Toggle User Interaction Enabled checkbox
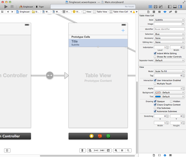Screen dimensions: 186x157 (155, 80)
